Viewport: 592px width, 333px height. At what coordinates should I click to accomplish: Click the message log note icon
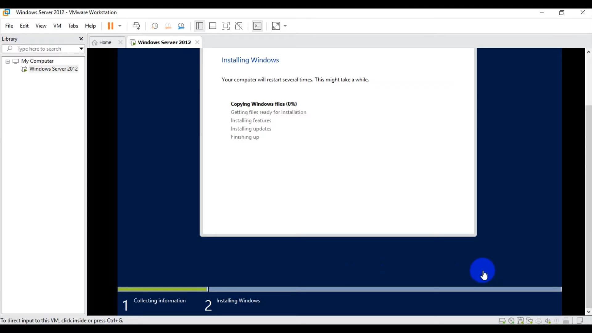[580, 321]
